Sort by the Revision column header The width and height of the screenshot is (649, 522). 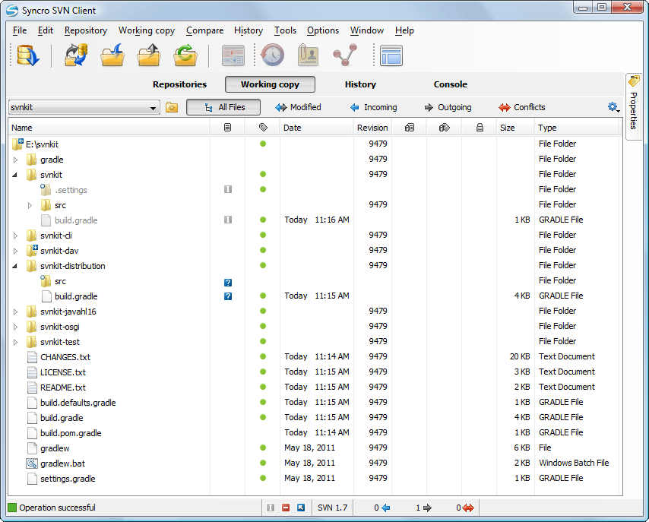372,128
